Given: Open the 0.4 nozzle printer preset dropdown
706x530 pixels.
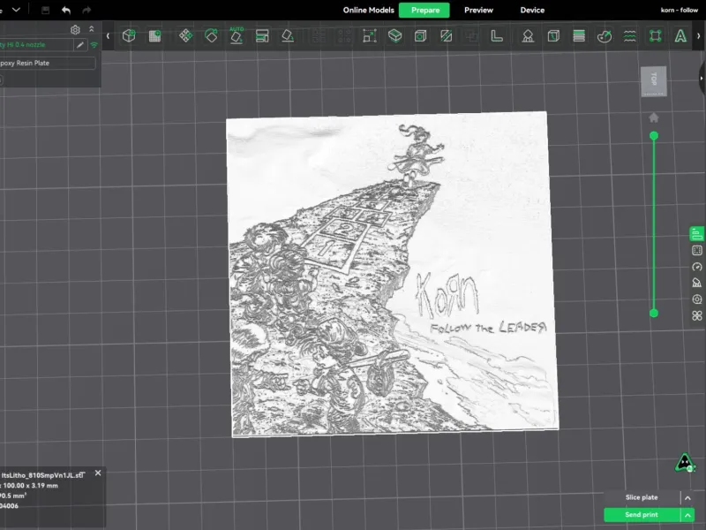Looking at the screenshot, I should tap(36, 45).
